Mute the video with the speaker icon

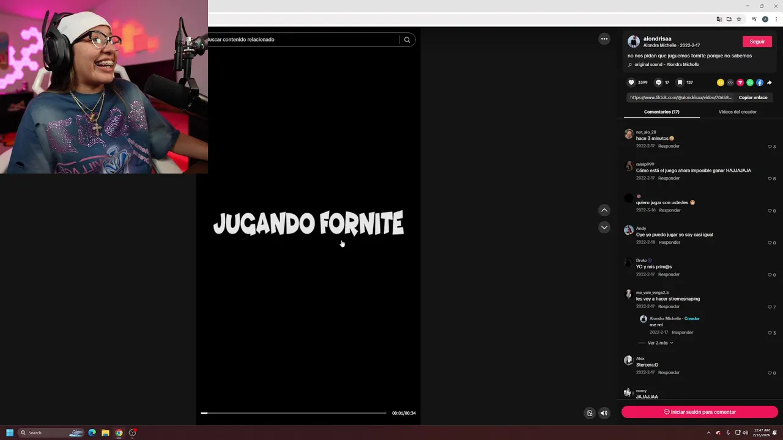pos(604,413)
